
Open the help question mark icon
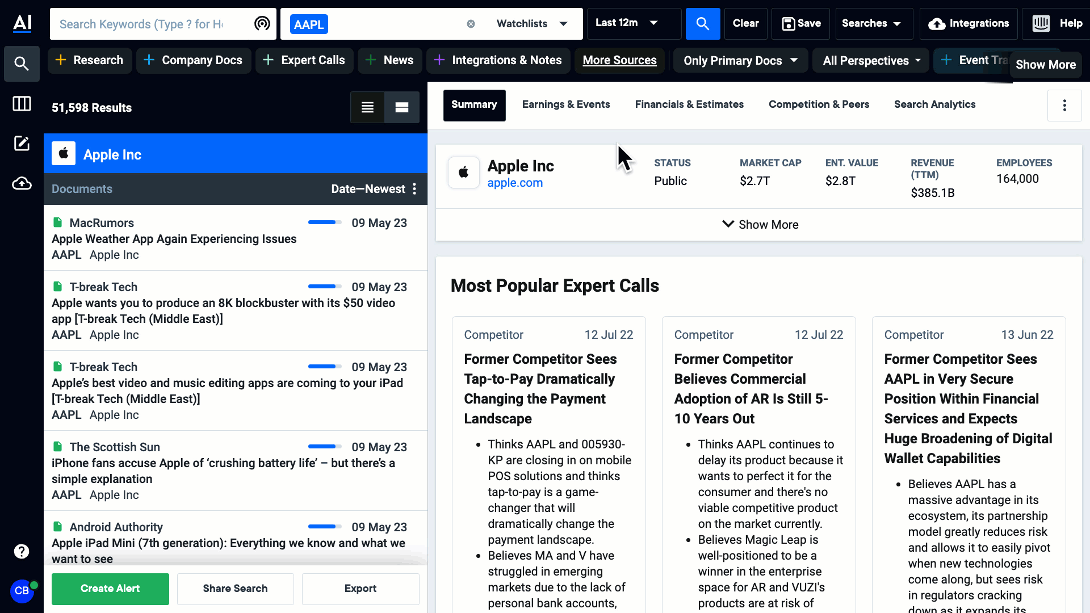click(x=22, y=551)
